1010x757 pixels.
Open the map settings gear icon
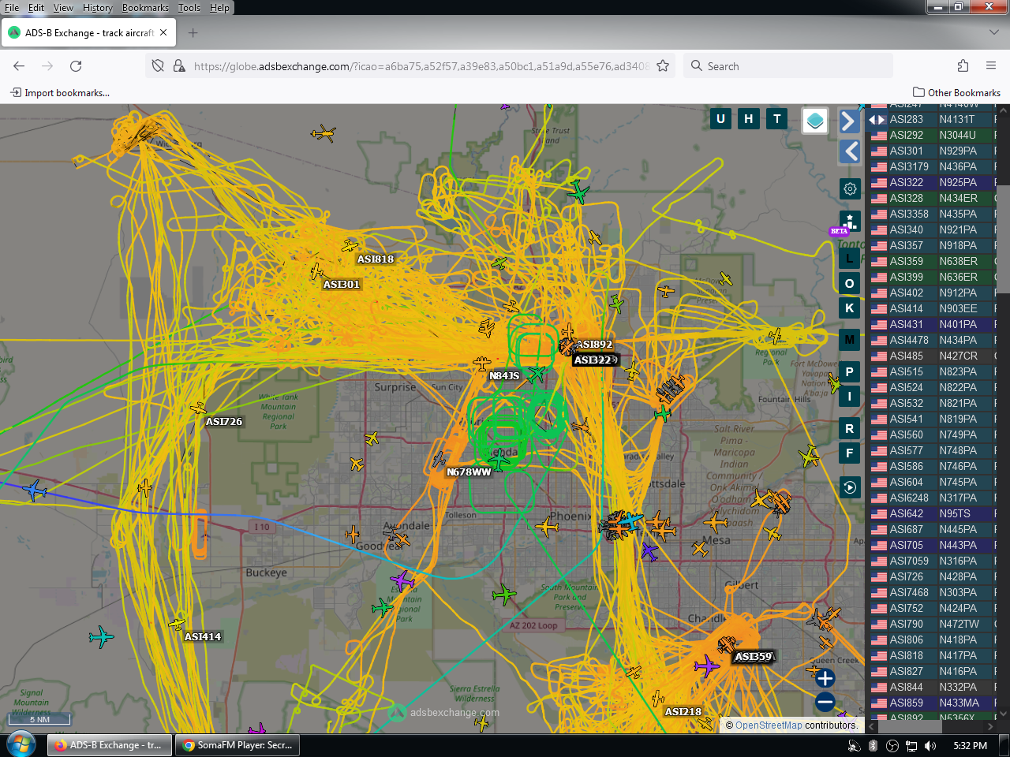click(850, 188)
